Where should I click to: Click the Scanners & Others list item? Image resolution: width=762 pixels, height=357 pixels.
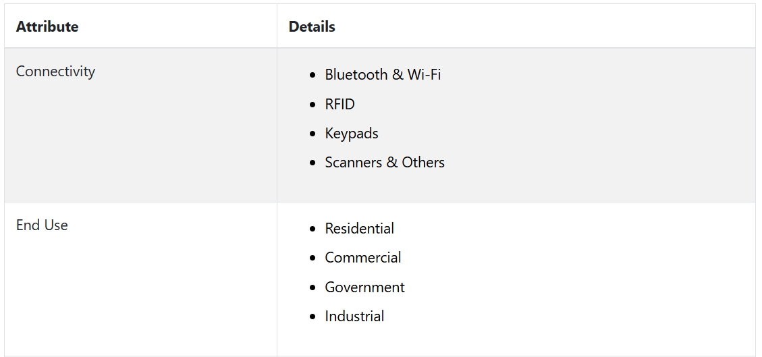pyautogui.click(x=385, y=162)
